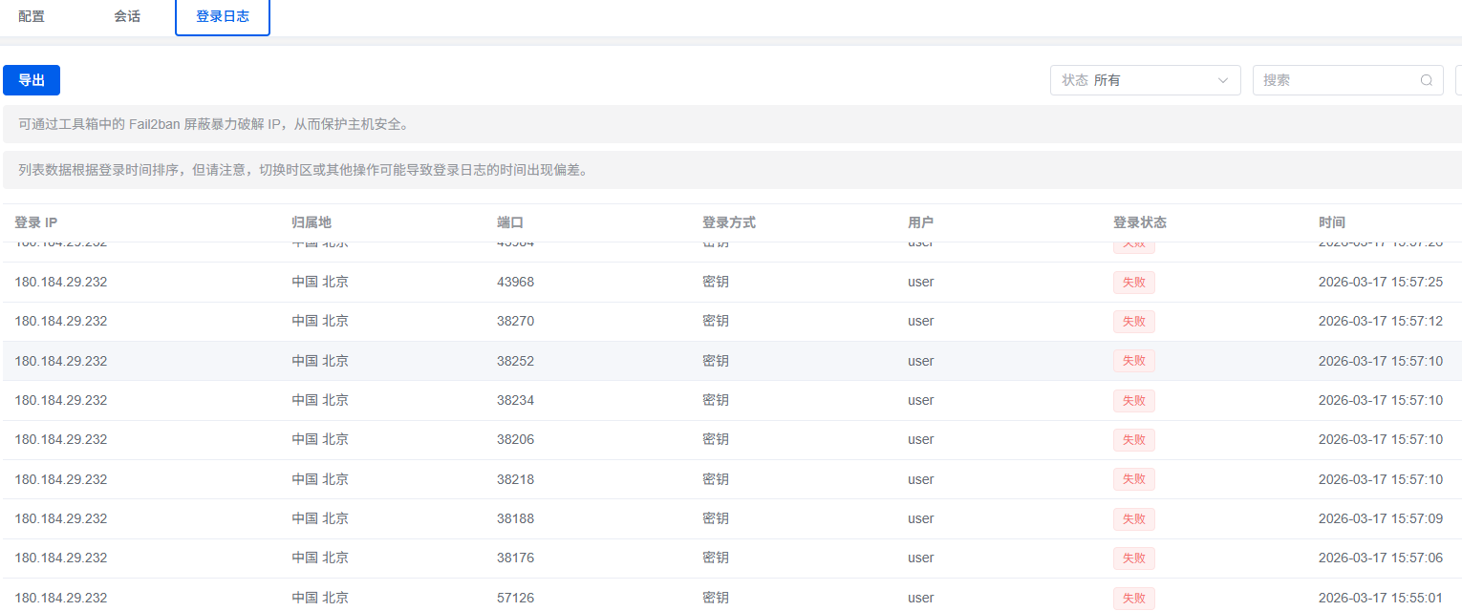Click the 登录方式 column header
The height and width of the screenshot is (611, 1462).
tap(729, 222)
